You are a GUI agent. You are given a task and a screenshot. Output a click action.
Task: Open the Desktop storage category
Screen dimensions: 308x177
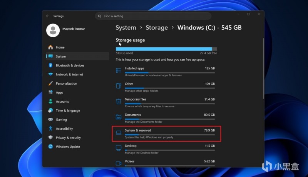click(x=166, y=149)
